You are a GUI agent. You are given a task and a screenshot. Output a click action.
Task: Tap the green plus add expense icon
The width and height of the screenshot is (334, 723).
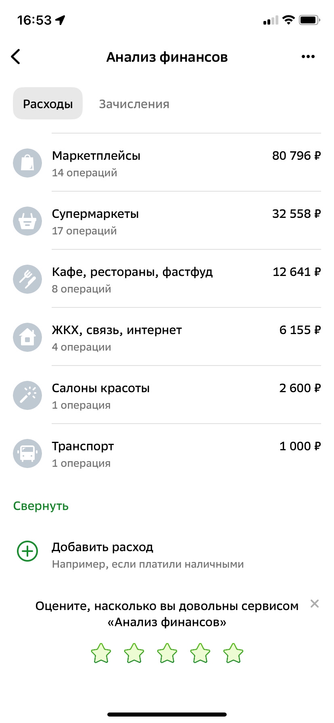coord(27,551)
